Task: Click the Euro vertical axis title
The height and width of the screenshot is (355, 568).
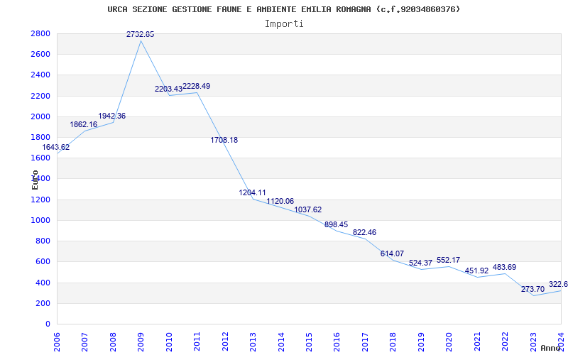Action: pos(35,180)
